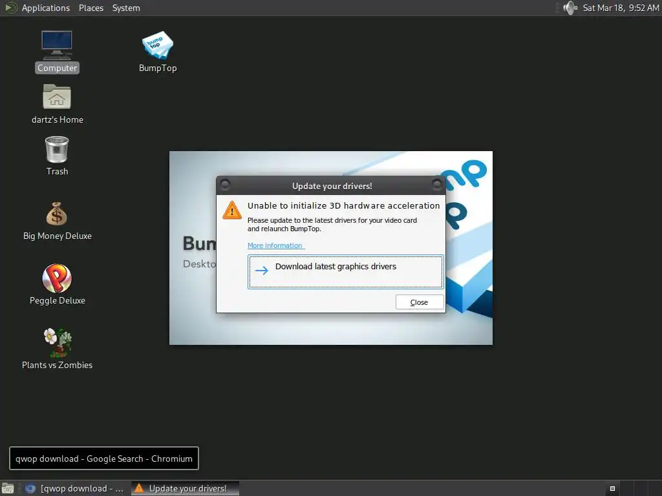Click the warning triangle icon in dialog

[x=232, y=211]
